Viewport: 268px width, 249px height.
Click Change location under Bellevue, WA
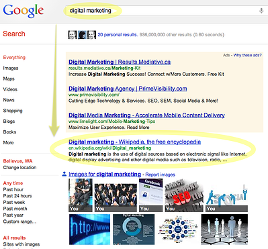19,167
